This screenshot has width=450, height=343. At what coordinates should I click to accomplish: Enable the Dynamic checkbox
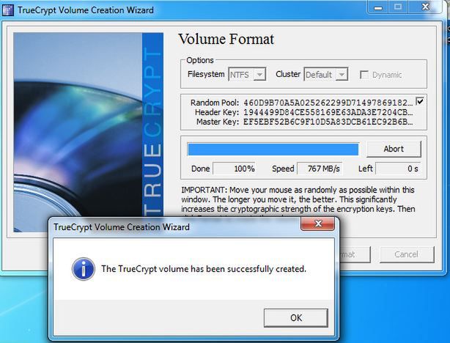(364, 75)
